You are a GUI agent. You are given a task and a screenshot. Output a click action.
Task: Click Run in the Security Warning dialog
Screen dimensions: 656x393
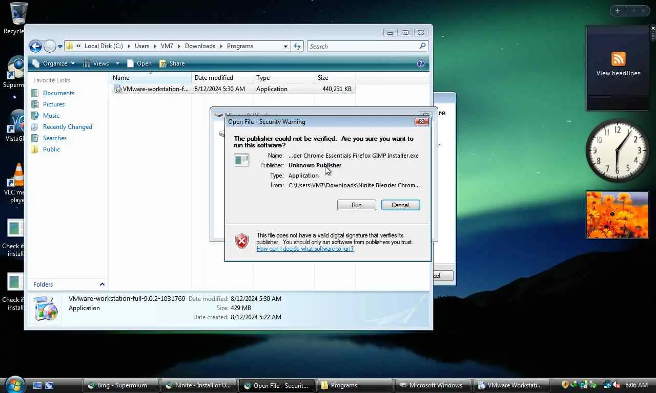356,205
